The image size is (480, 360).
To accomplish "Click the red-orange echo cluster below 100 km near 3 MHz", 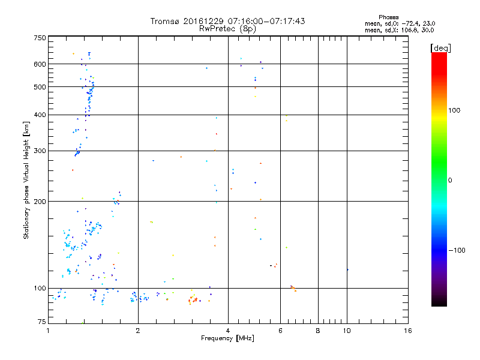I will point(193,299).
